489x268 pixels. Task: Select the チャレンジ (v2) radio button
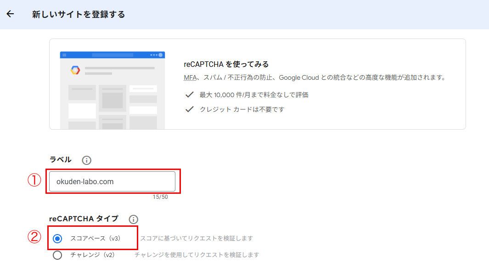click(x=57, y=255)
